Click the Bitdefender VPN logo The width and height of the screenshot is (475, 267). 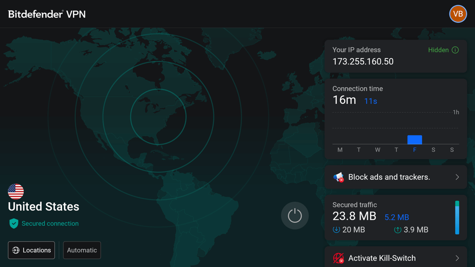(47, 14)
